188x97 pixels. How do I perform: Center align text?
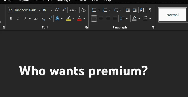pyautogui.click(x=101, y=18)
